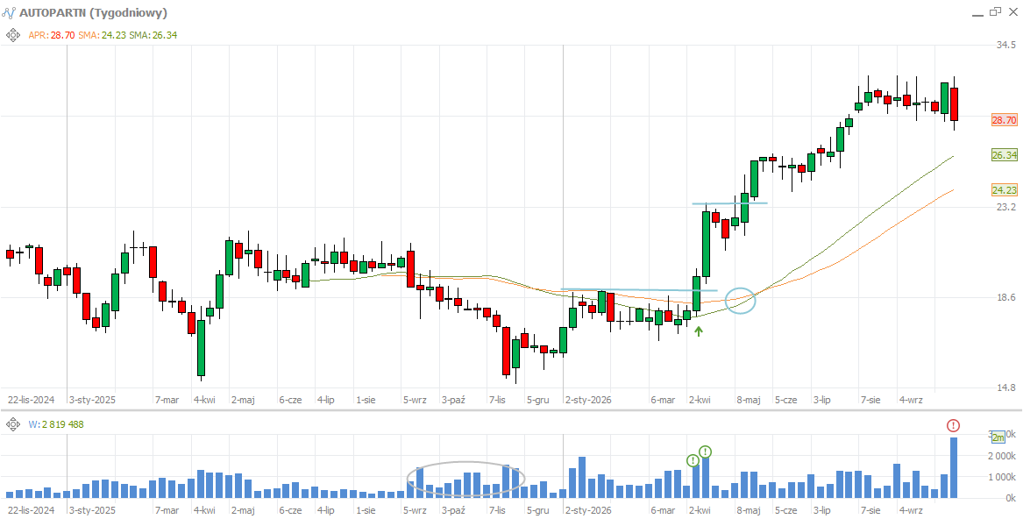Click 4-wrz date on the price panel
Image resolution: width=1023 pixels, height=519 pixels.
910,400
